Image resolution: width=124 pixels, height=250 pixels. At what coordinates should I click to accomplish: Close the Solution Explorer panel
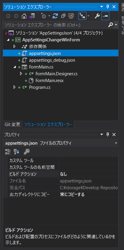114,7
